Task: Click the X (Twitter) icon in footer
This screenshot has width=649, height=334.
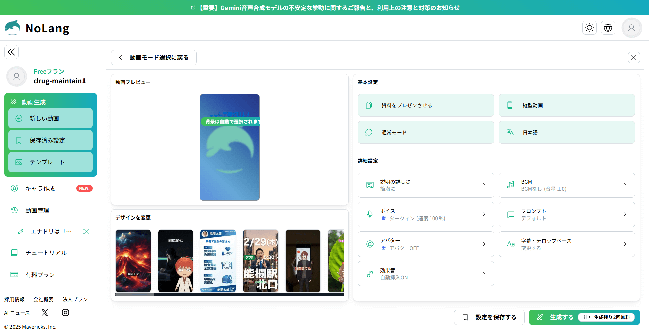Action: click(45, 313)
